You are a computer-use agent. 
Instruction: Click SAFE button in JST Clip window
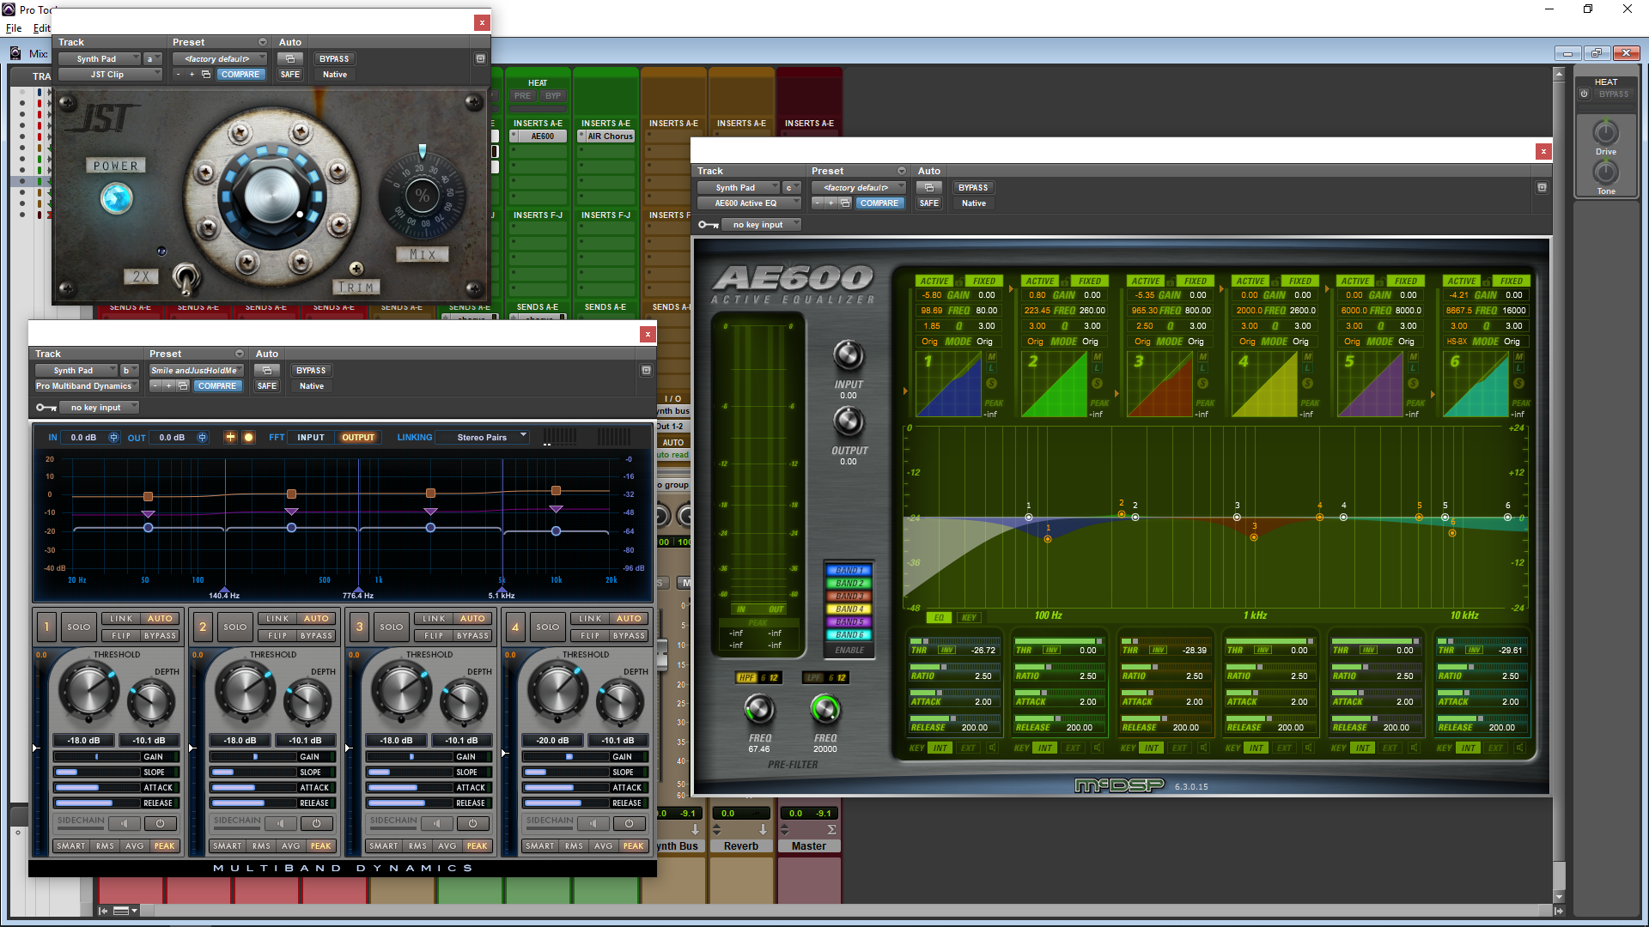click(290, 75)
